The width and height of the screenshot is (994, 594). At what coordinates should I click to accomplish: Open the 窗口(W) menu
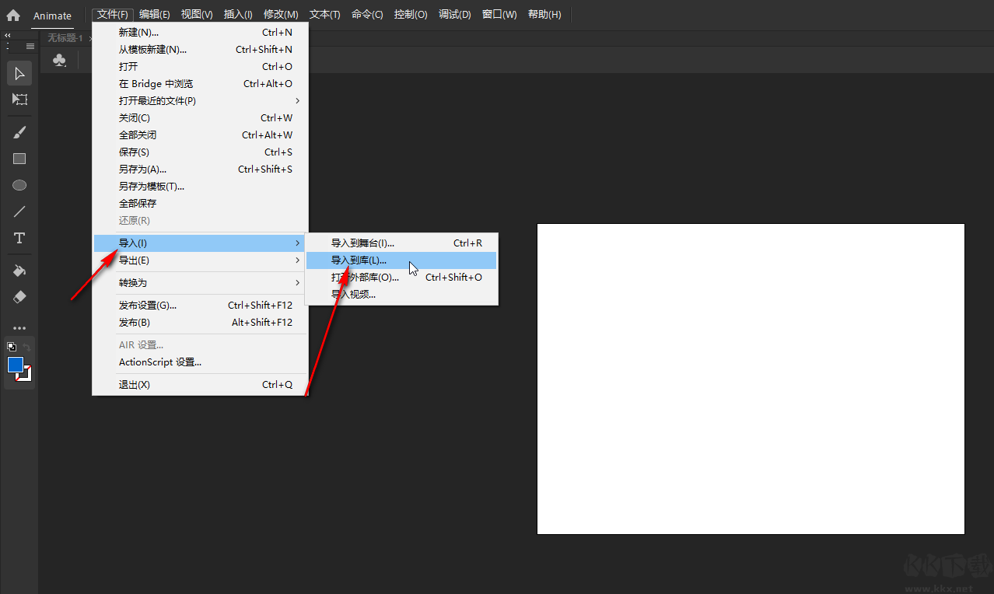[499, 14]
